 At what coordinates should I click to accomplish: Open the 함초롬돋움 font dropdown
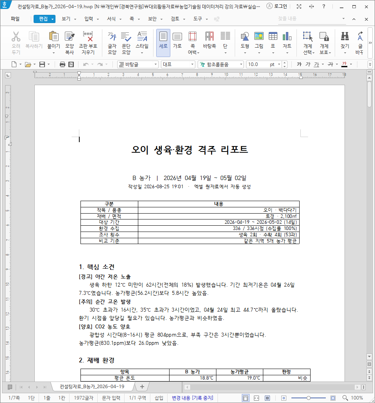point(241,64)
